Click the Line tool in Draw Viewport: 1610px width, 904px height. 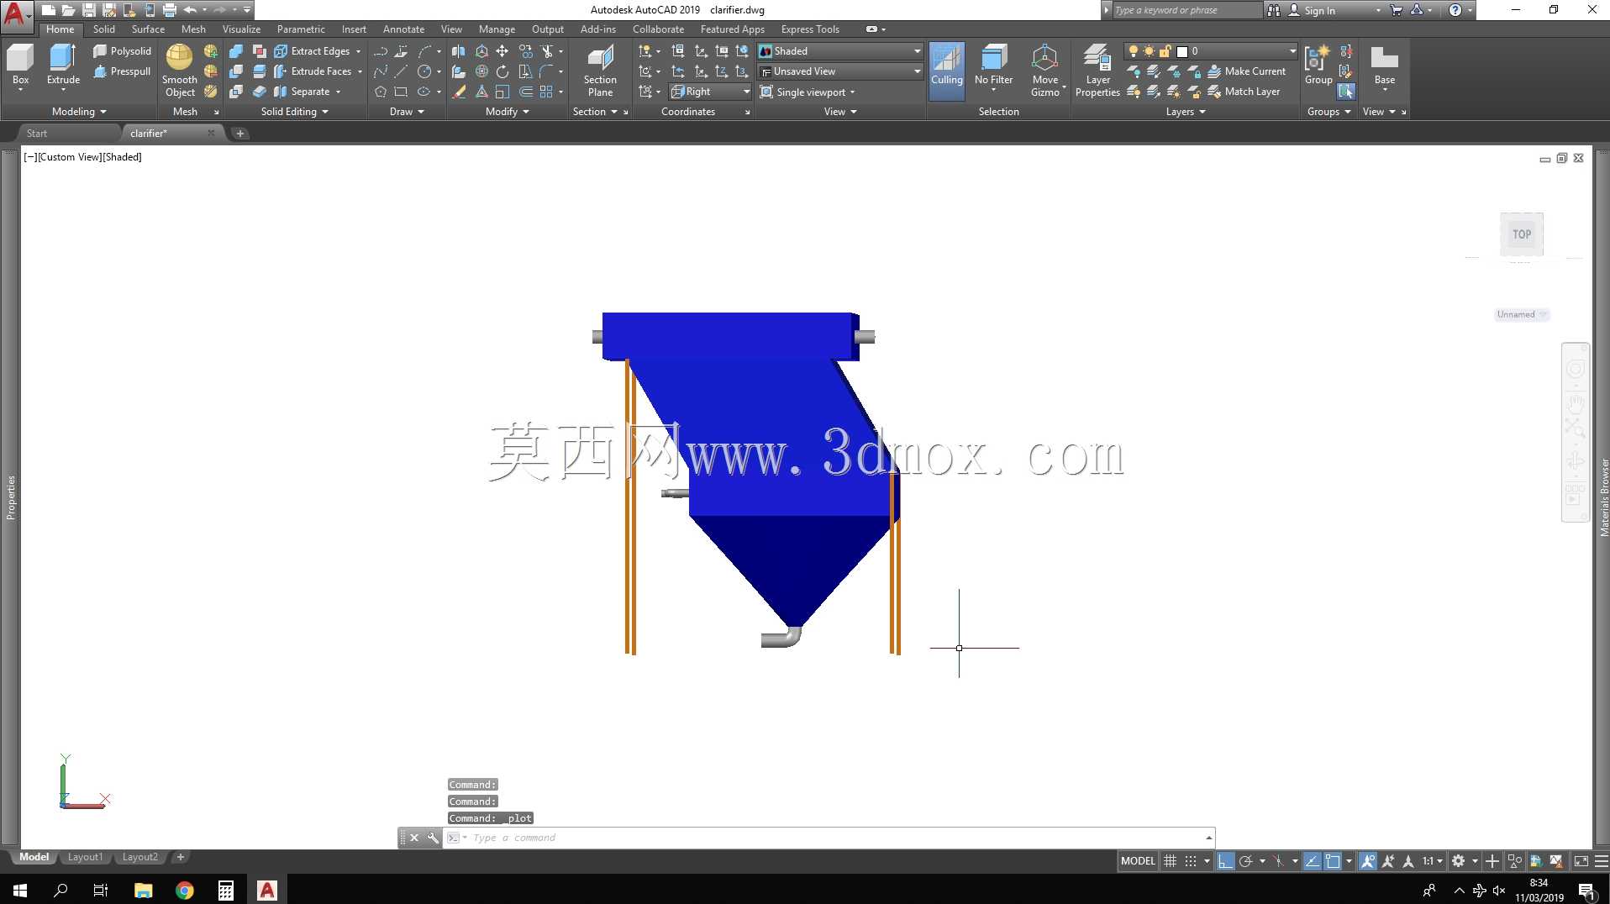pos(401,71)
